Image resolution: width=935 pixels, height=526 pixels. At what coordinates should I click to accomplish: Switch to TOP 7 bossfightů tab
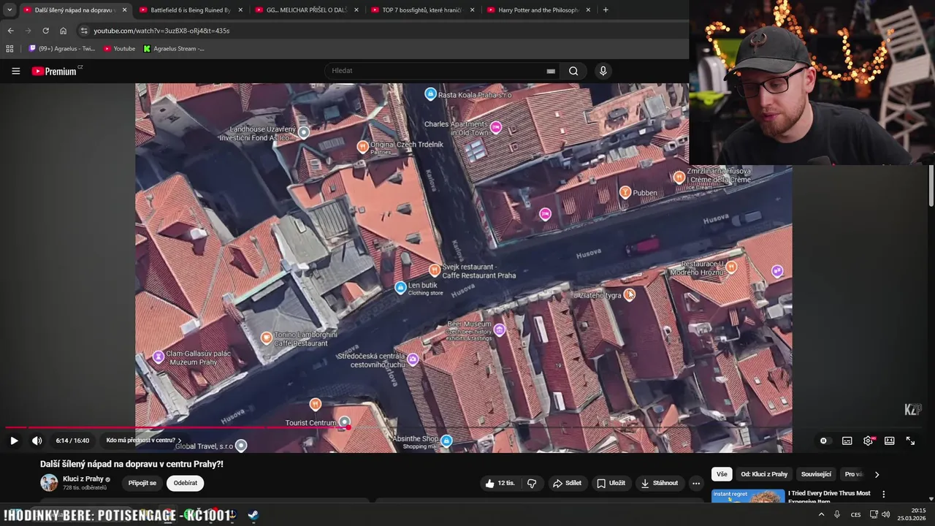click(422, 10)
